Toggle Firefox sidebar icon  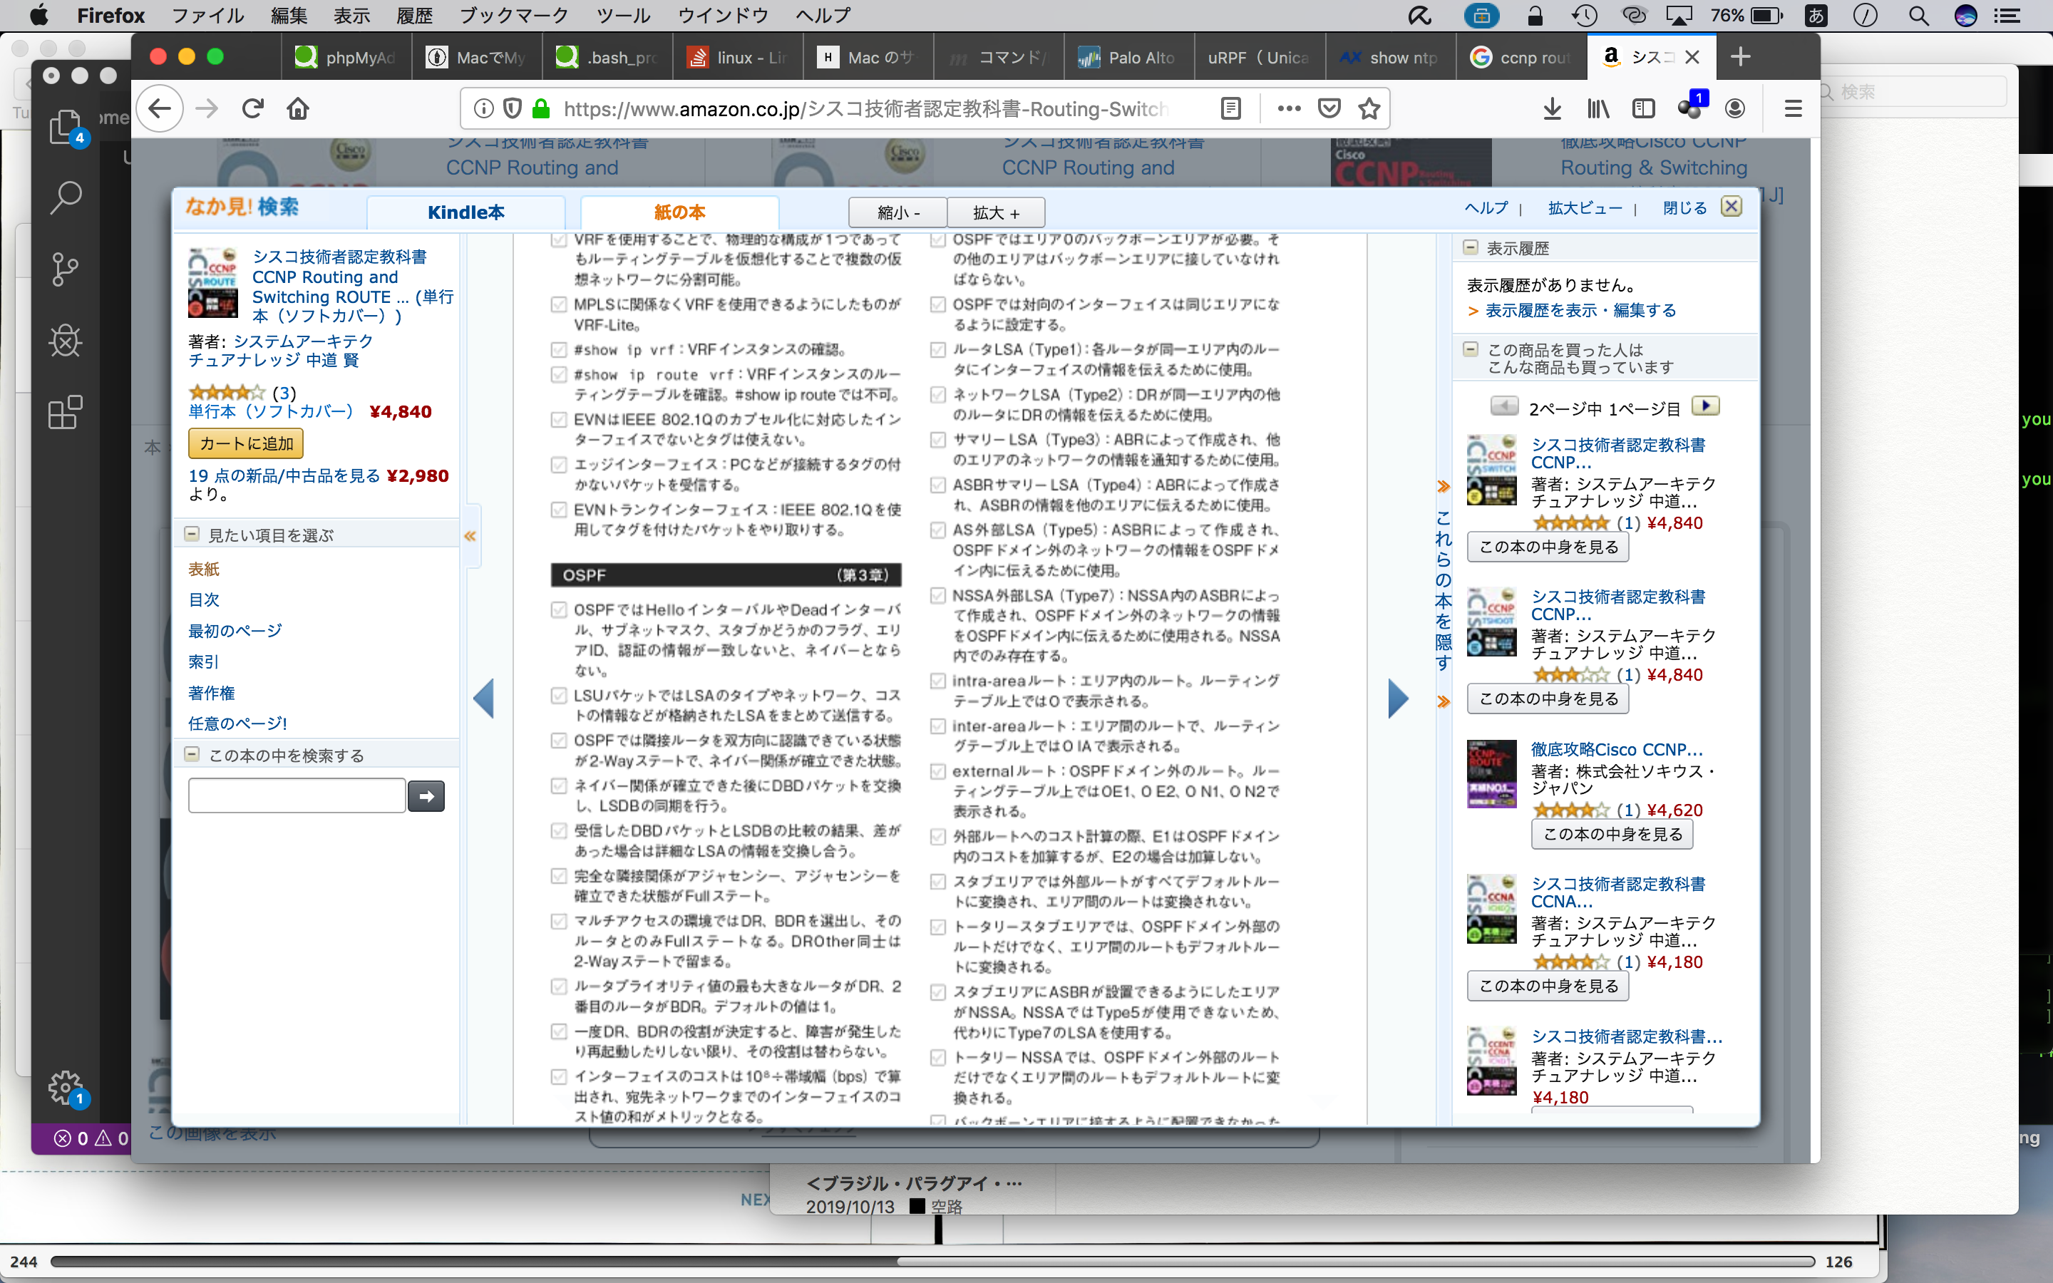pyautogui.click(x=1643, y=108)
